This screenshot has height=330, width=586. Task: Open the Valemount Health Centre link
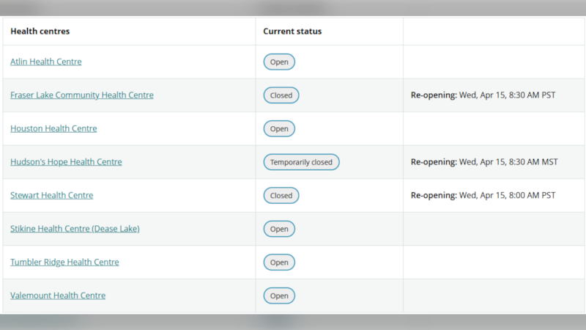pos(58,296)
